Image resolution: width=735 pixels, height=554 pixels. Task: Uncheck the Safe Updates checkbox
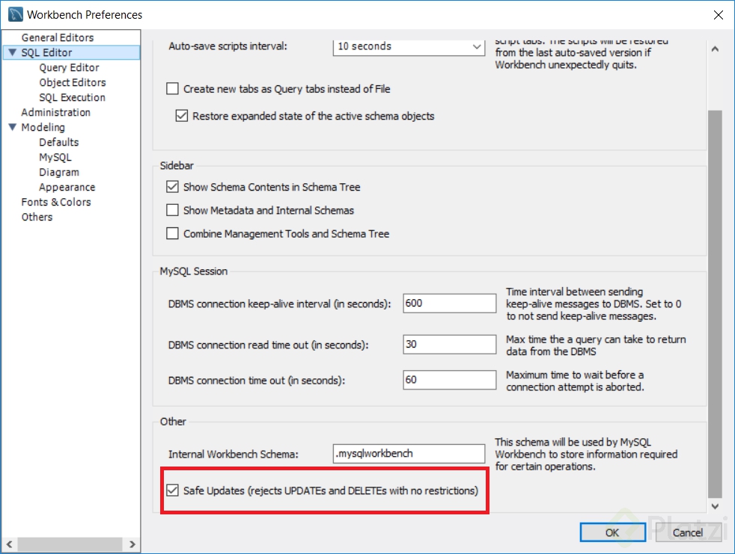[x=172, y=490]
